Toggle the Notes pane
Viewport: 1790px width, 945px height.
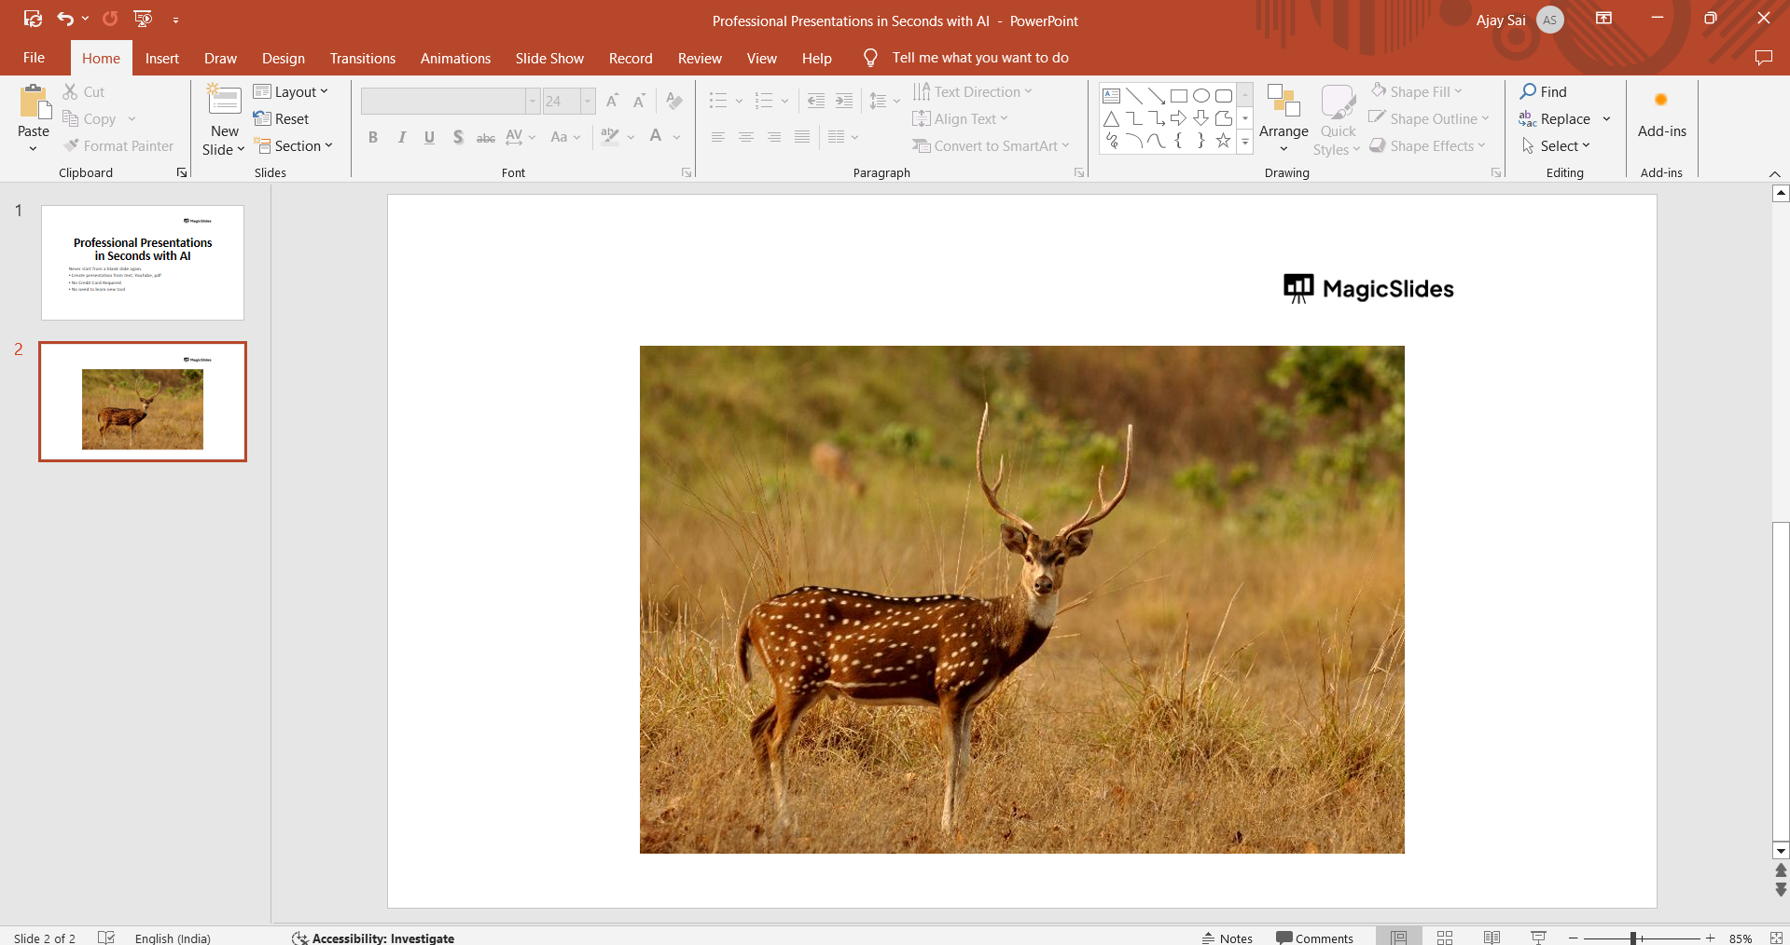click(x=1227, y=938)
